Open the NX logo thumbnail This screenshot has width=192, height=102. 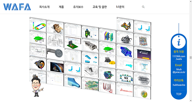click(x=125, y=77)
